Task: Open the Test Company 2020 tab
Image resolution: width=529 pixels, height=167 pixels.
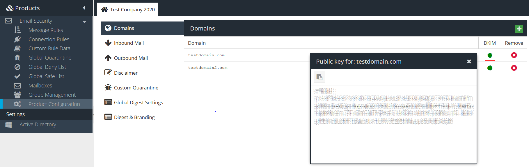Action: 128,10
